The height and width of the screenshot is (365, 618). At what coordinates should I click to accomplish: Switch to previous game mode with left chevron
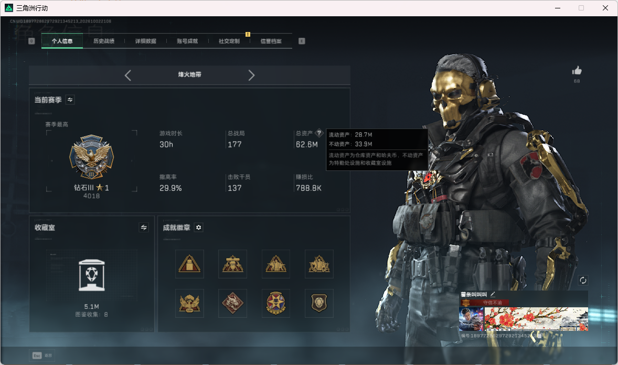127,76
